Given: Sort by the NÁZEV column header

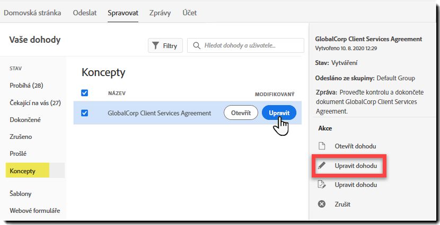Looking at the screenshot, I should coord(117,93).
